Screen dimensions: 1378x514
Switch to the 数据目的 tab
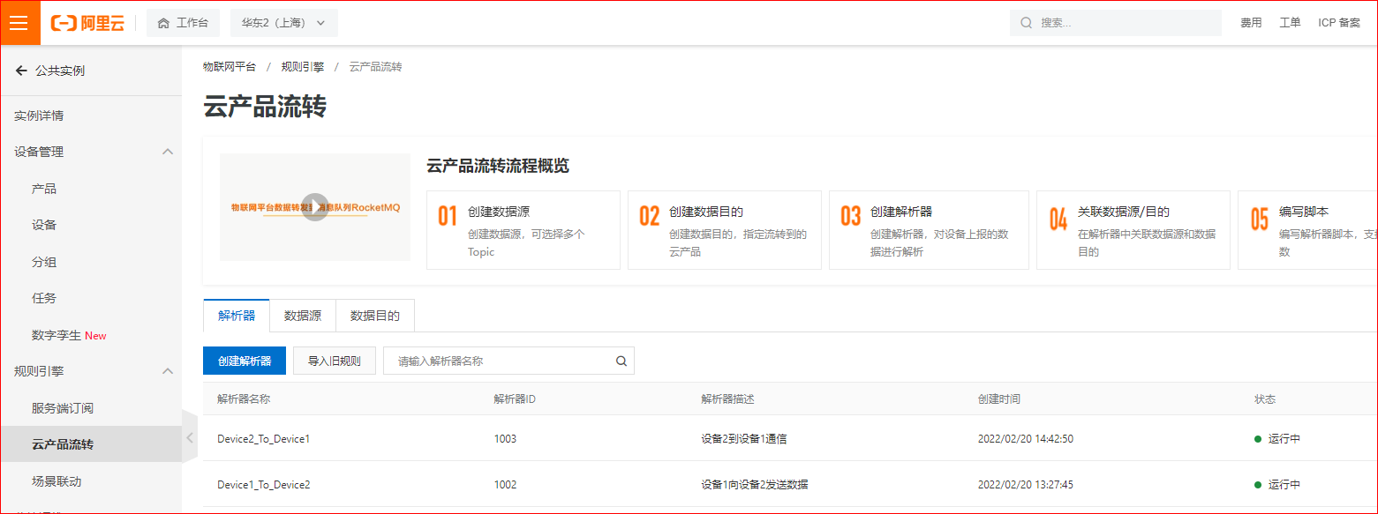pyautogui.click(x=375, y=316)
